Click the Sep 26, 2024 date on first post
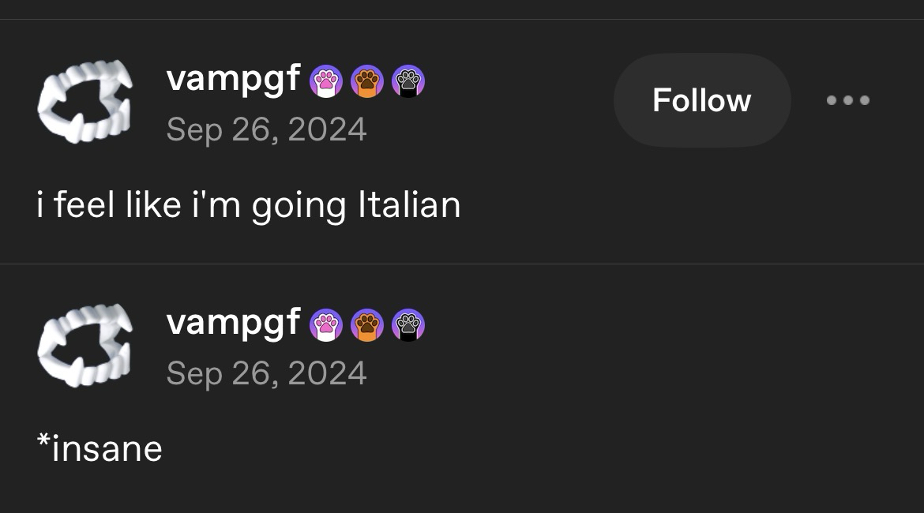This screenshot has height=513, width=924. pyautogui.click(x=266, y=129)
